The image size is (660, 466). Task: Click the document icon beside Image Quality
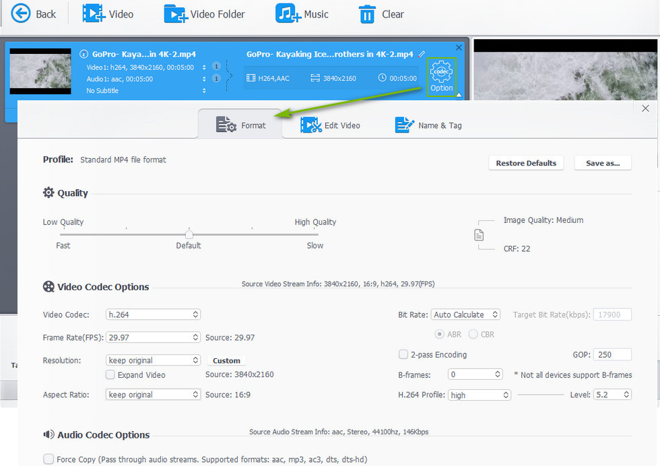point(479,235)
